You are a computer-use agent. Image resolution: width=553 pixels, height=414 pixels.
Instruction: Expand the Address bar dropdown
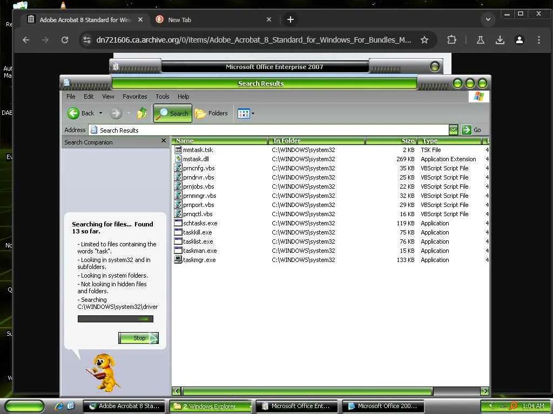click(x=453, y=130)
